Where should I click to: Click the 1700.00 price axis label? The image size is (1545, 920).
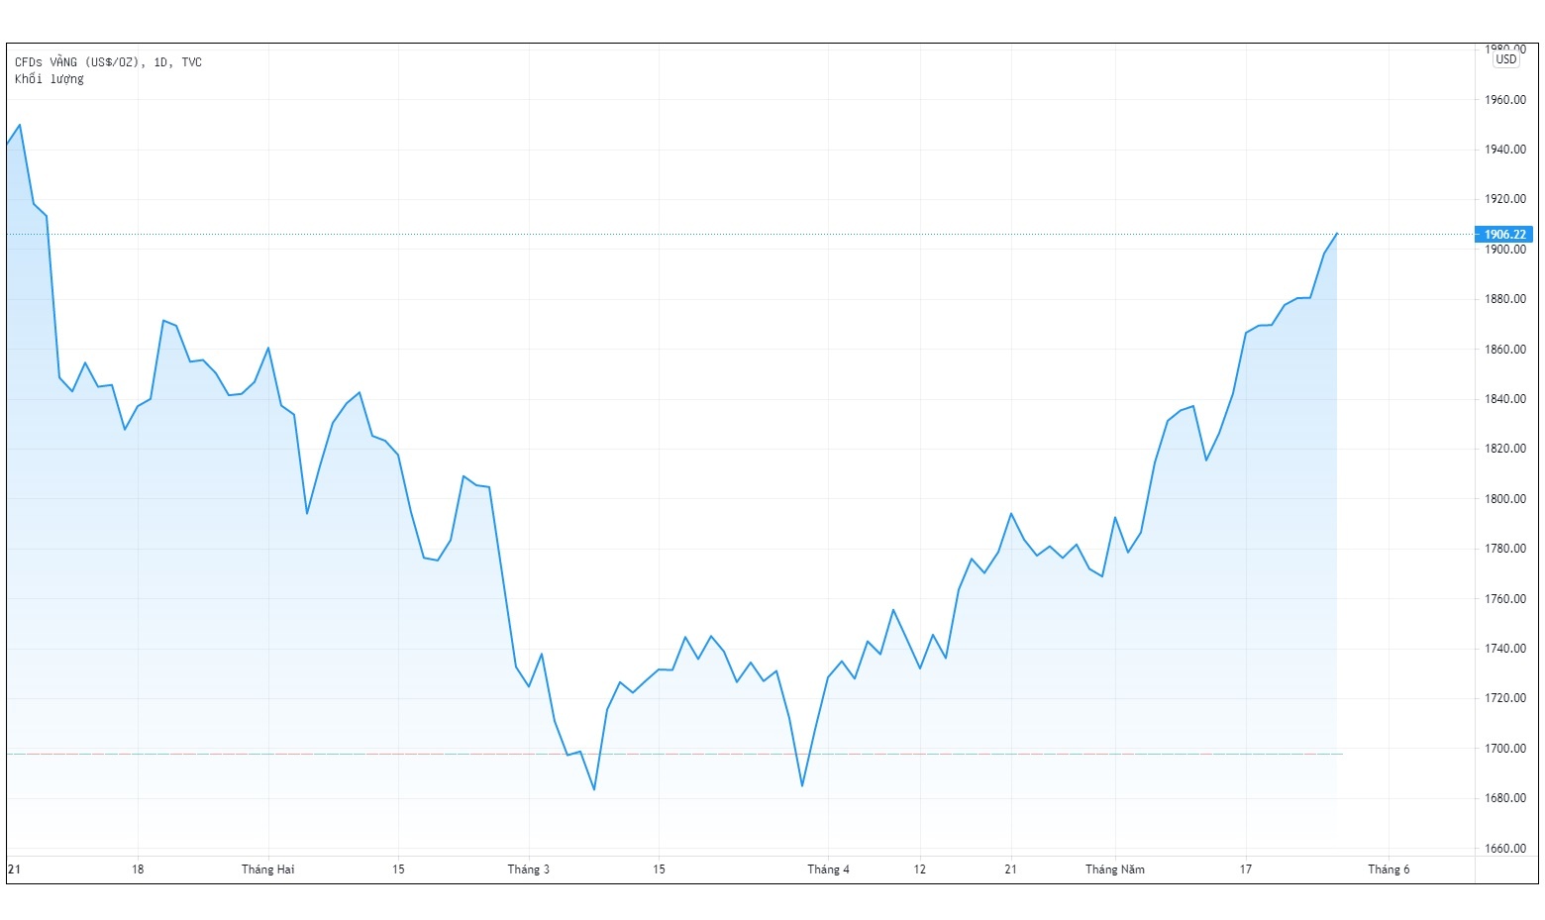[1504, 749]
